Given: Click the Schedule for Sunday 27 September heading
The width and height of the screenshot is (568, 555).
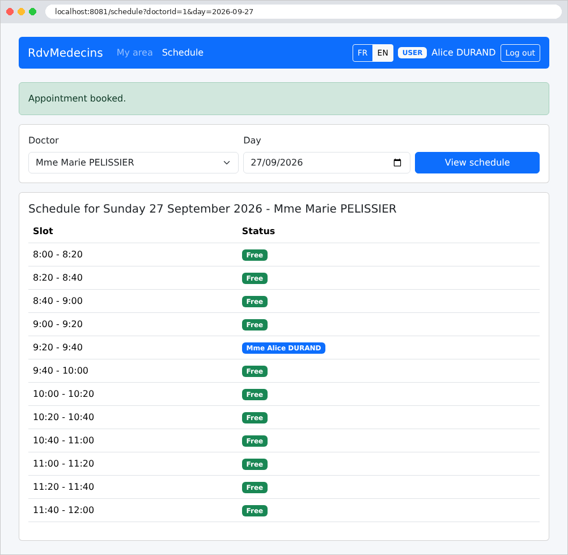Looking at the screenshot, I should 212,209.
